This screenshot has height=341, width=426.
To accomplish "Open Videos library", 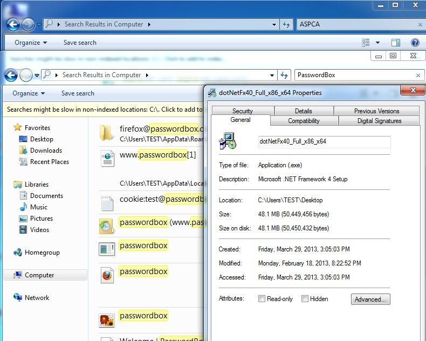I will [x=34, y=230].
